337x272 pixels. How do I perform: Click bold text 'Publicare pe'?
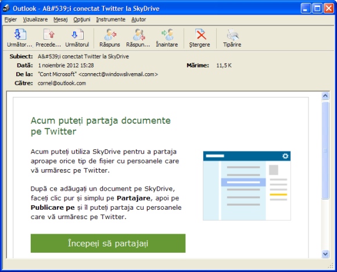pyautogui.click(x=53, y=207)
